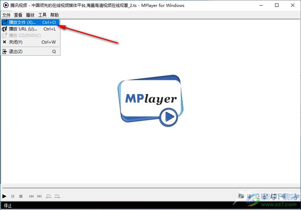The height and width of the screenshot is (210, 301).
Task: Click the X icon beside 关闭(Y)
Action: [x=4, y=42]
